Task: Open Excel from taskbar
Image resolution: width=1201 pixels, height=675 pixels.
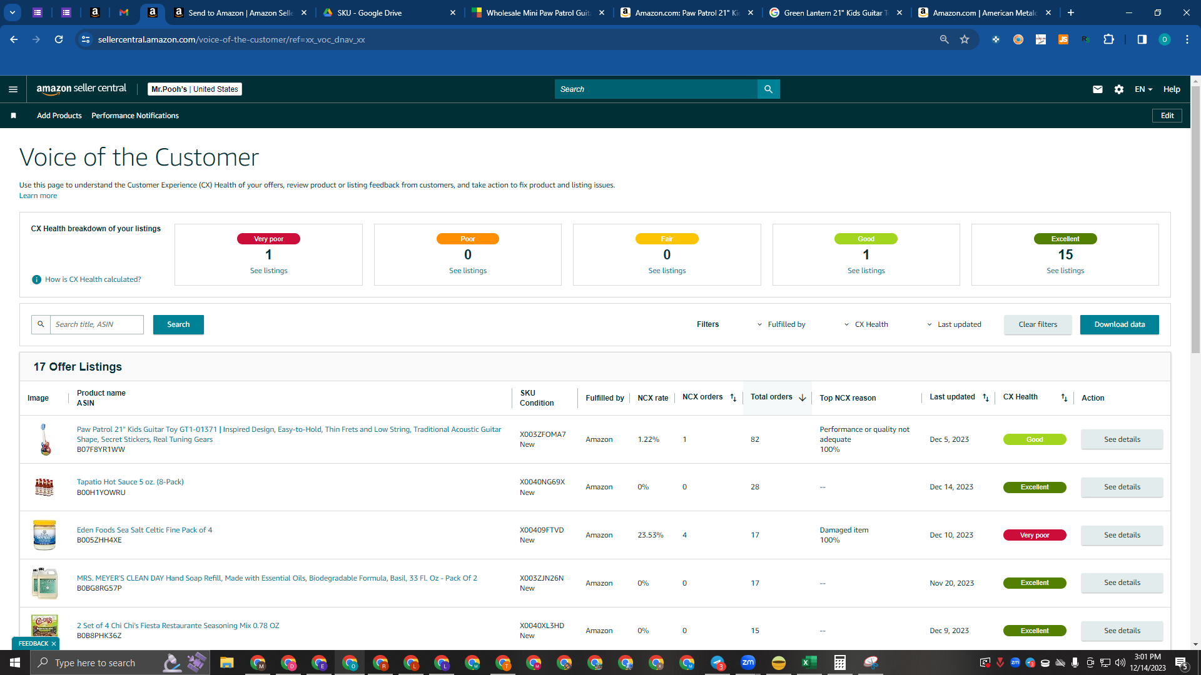Action: click(x=809, y=662)
